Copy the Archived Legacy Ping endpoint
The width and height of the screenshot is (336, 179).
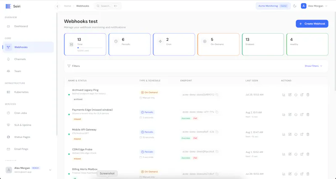coord(217,95)
